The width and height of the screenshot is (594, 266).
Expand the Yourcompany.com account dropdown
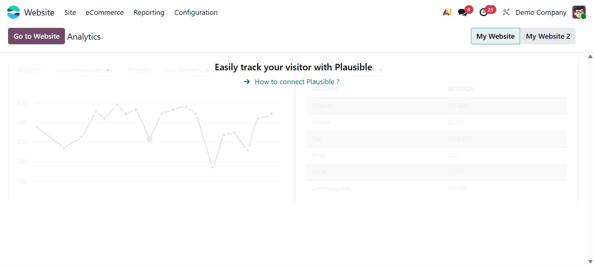(82, 70)
